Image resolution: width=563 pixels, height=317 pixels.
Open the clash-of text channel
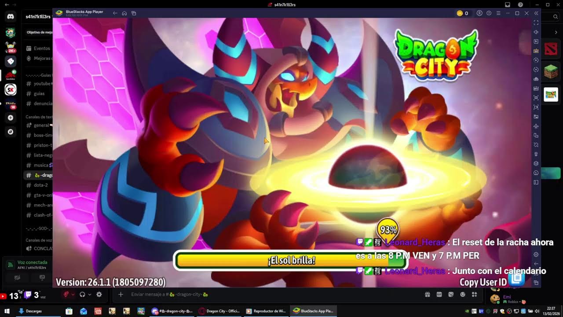click(x=39, y=215)
